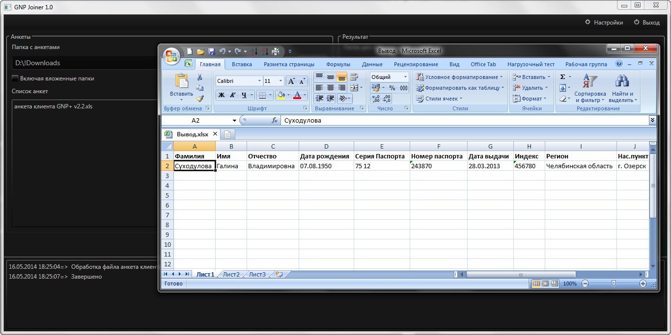Click the insert function fx icon
The image size is (671, 335).
point(275,120)
